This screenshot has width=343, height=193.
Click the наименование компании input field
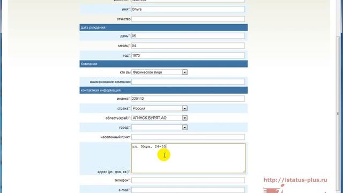[188, 82]
